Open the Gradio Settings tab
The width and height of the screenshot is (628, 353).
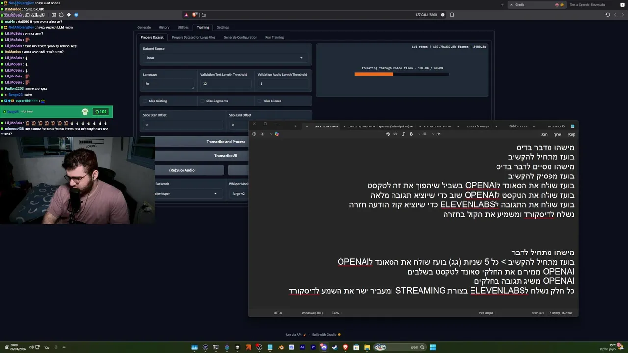[223, 27]
